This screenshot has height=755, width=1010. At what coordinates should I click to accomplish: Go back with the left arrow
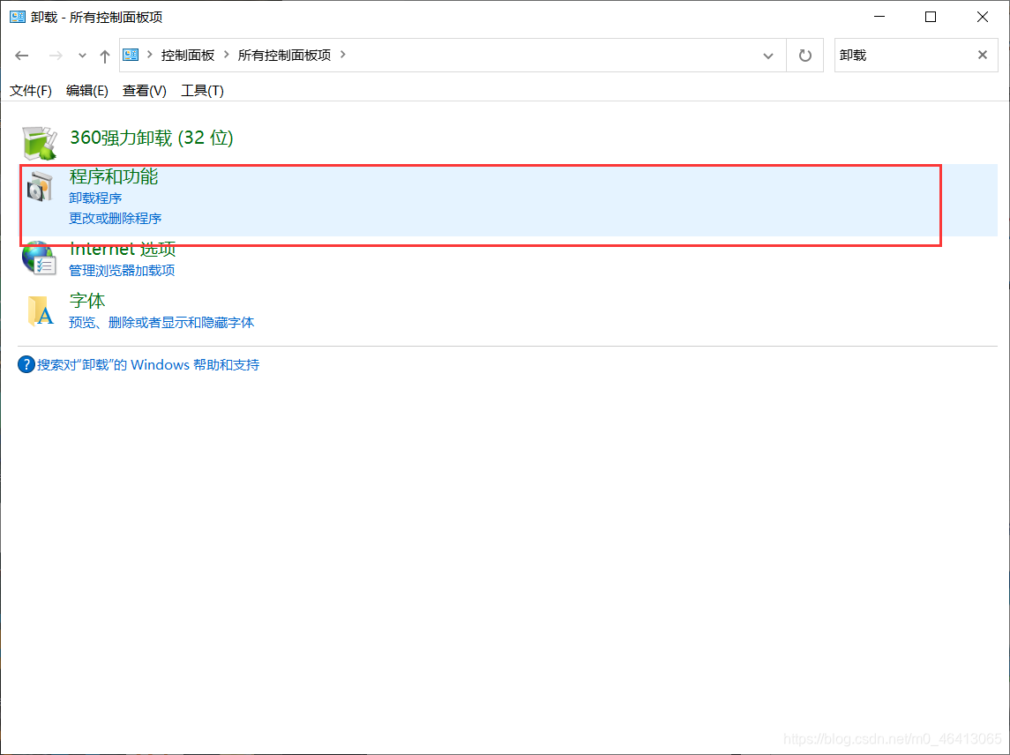point(22,56)
